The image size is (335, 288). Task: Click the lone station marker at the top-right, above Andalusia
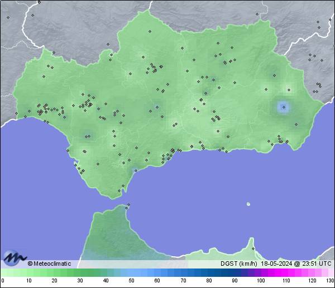(257, 14)
